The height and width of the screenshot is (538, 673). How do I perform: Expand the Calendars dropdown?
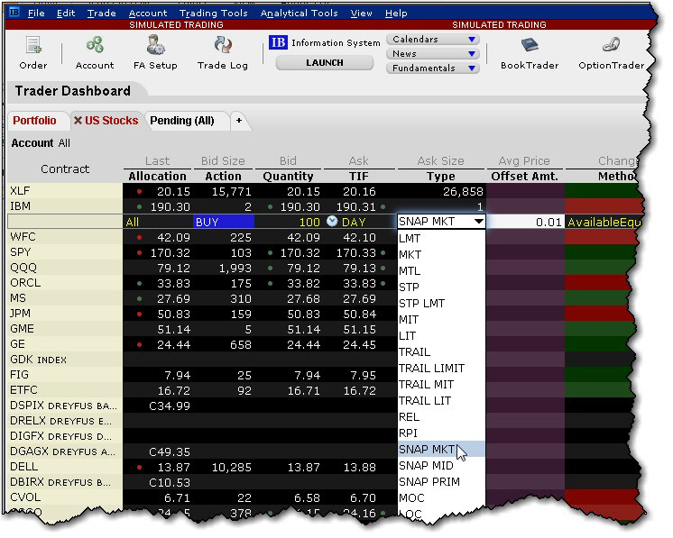tap(433, 40)
